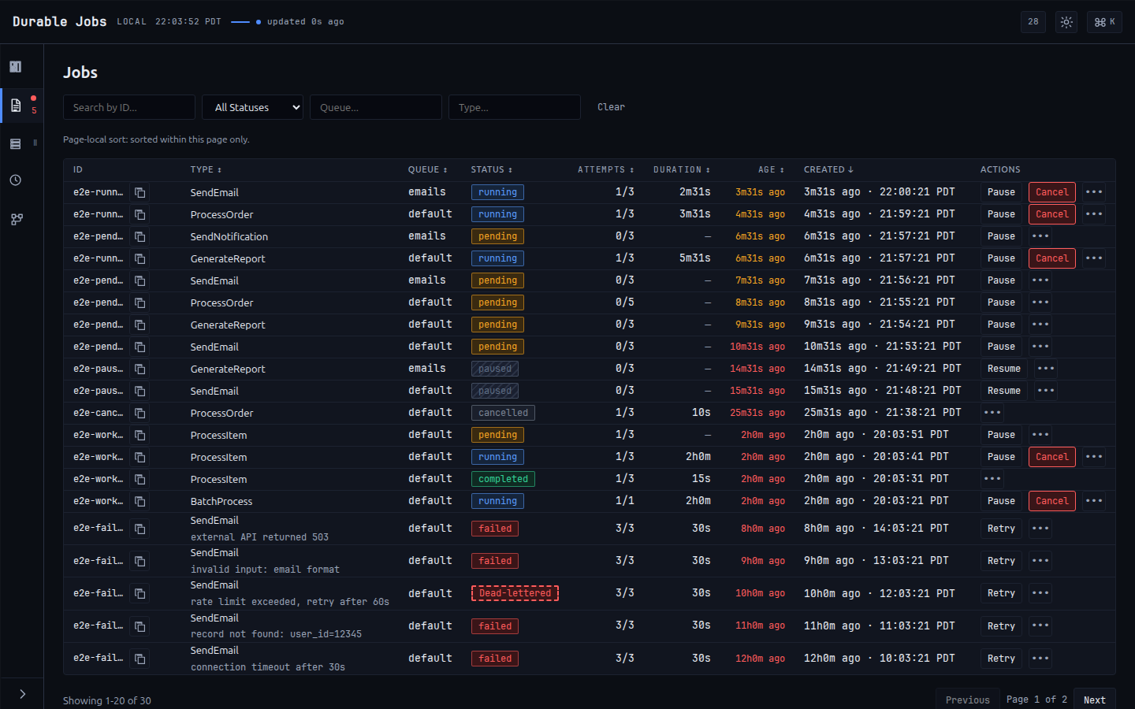The height and width of the screenshot is (709, 1135).
Task: Open the All Statuses dropdown
Action: 252,107
